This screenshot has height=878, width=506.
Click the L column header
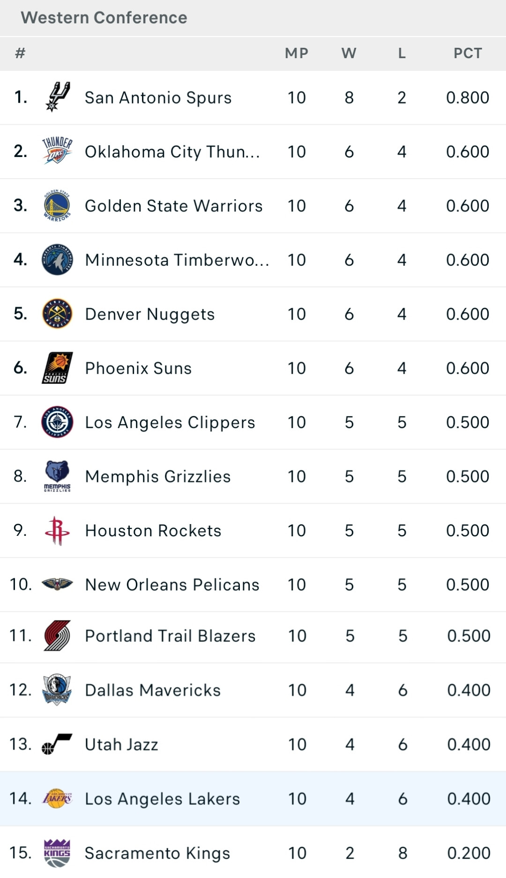click(x=402, y=53)
